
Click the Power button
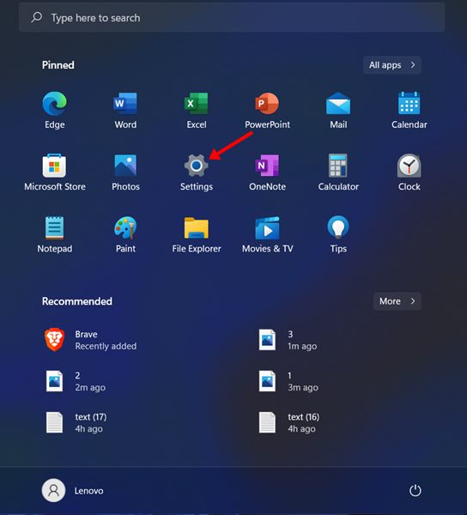(415, 491)
